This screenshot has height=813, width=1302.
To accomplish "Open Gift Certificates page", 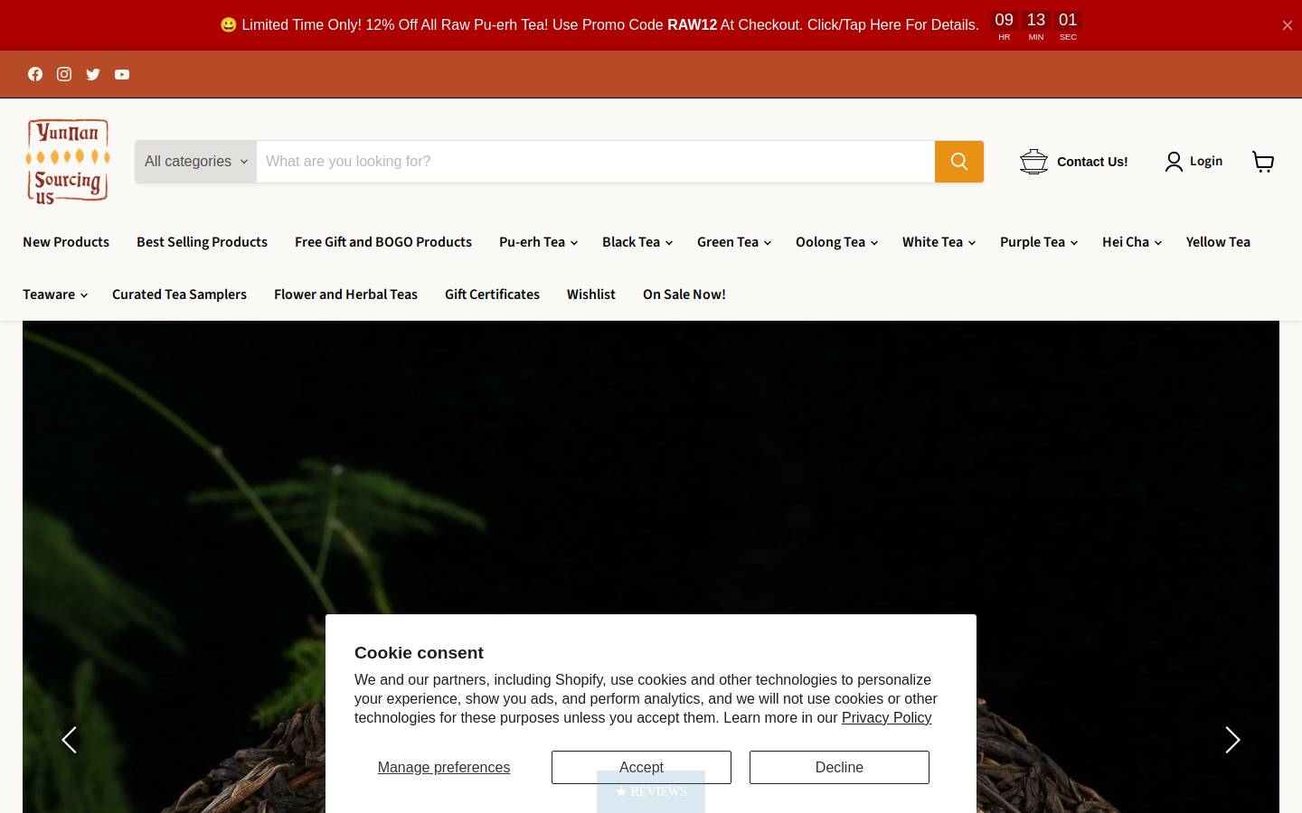I will click(492, 294).
